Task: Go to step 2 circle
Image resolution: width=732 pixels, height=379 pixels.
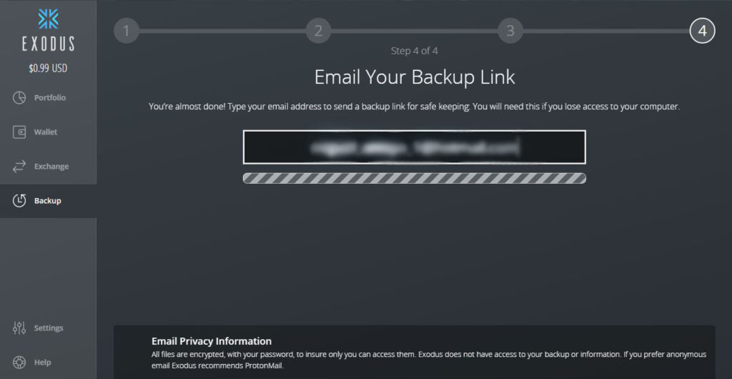Action: coord(319,31)
